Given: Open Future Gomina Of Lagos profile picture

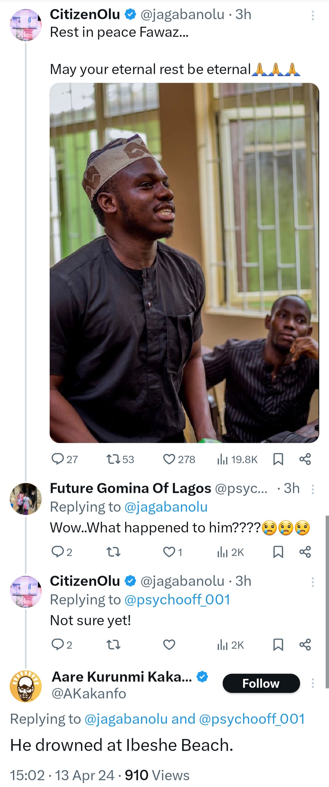Looking at the screenshot, I should (x=26, y=499).
